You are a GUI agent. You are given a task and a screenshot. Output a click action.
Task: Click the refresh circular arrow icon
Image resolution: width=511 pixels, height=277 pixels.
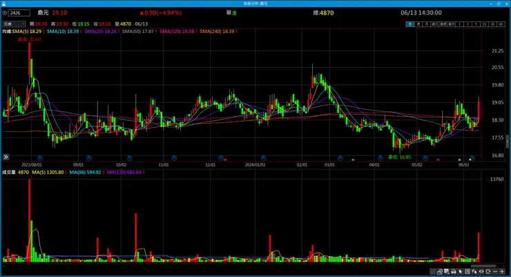(488, 271)
